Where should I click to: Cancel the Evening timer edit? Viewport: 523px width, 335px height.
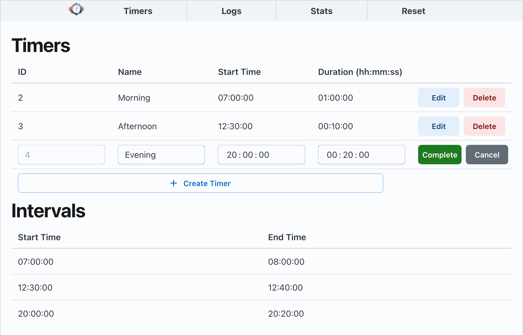(x=487, y=155)
